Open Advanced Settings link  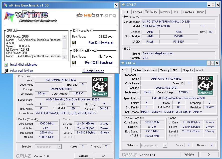click(21, 71)
